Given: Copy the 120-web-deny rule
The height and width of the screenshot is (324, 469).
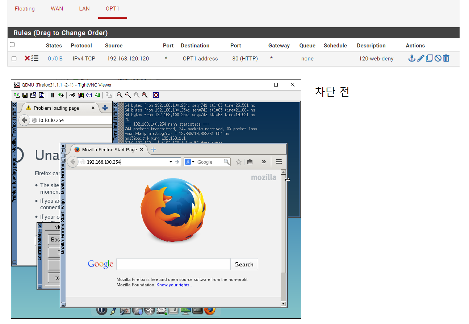Looking at the screenshot, I should pyautogui.click(x=429, y=58).
